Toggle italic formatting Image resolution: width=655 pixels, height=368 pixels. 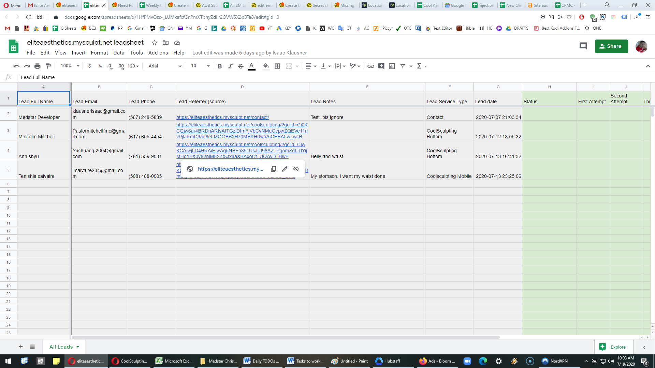(x=230, y=66)
